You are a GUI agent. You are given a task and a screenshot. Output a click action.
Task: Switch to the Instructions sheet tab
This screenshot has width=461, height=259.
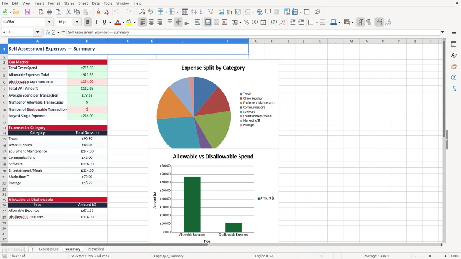click(x=96, y=249)
